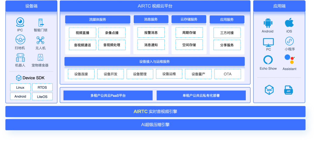
Task: Open 多租户公共云PaaS平台 bar
Action: coord(108,95)
